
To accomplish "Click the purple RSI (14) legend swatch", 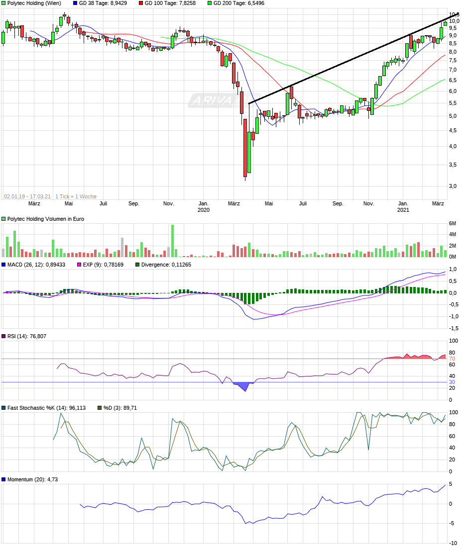I will pos(3,337).
